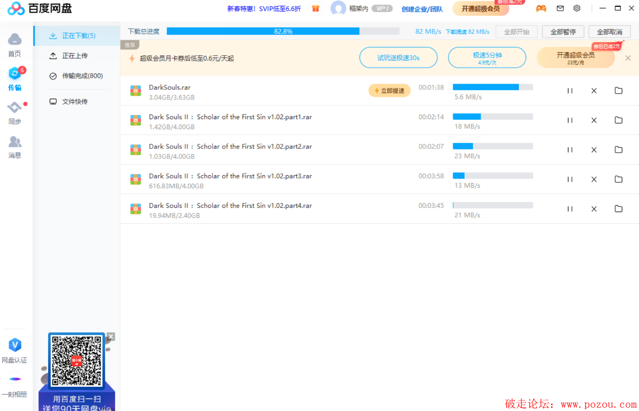Open 一刻相册 album icon
The image size is (639, 411).
pyautogui.click(x=15, y=379)
